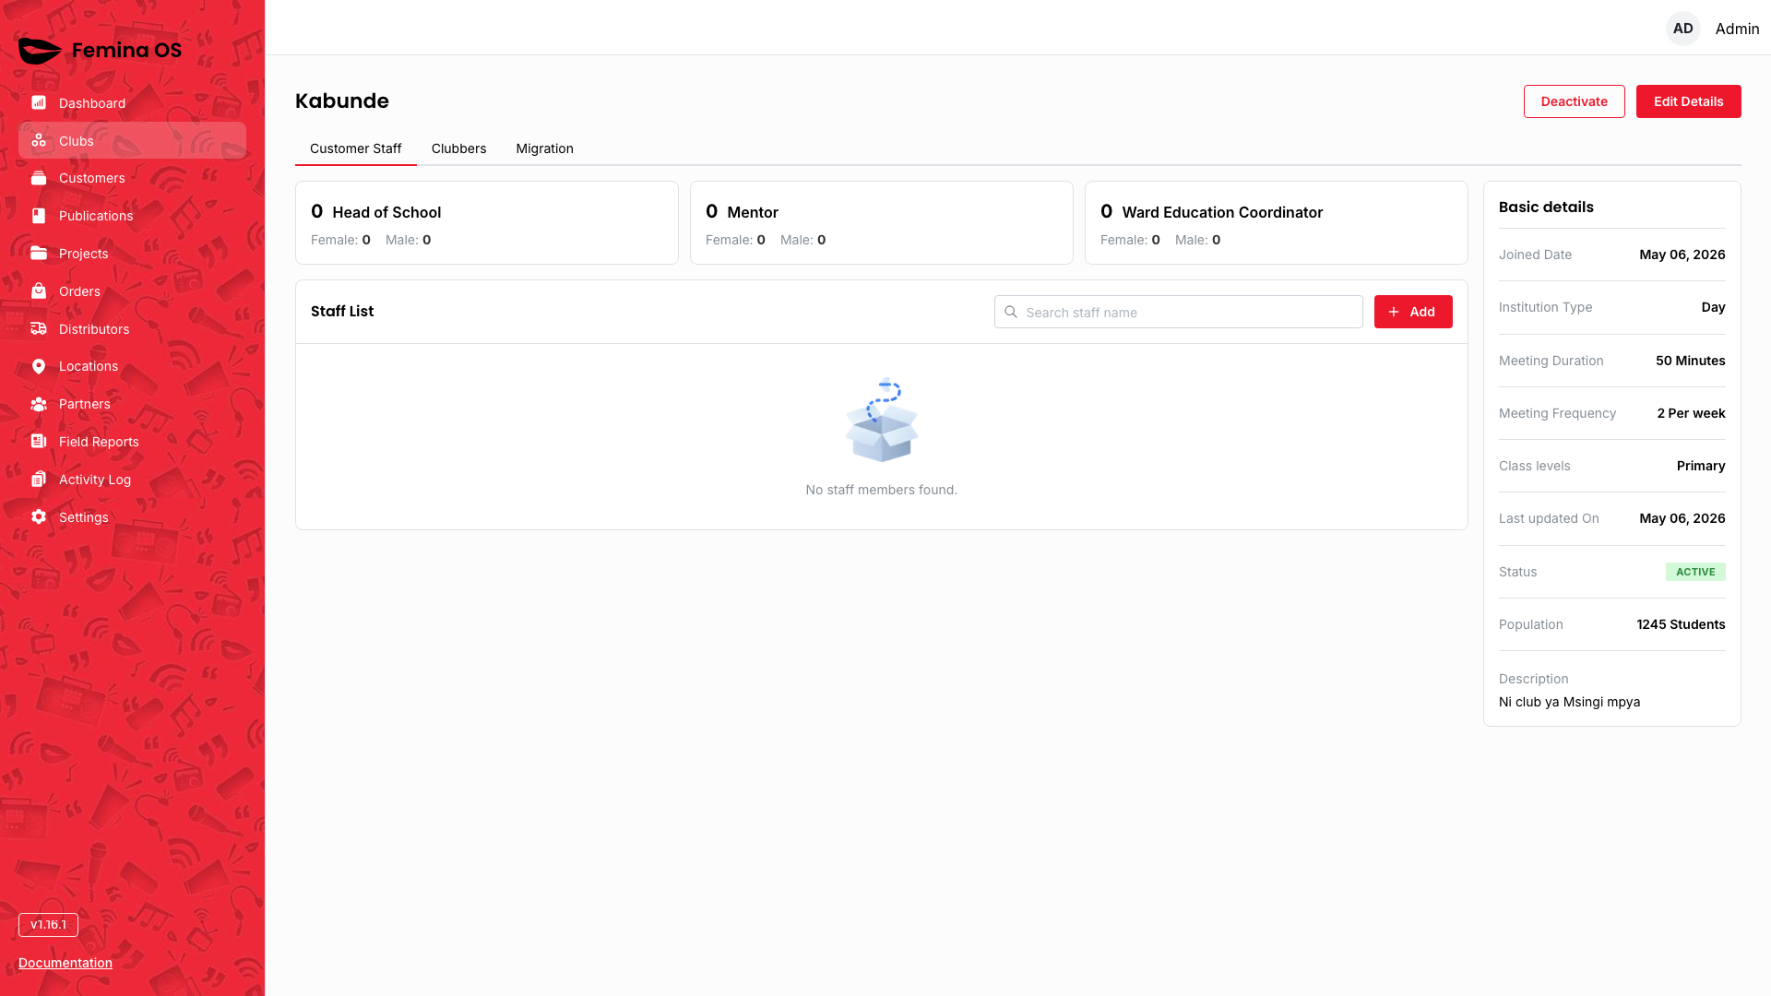The width and height of the screenshot is (1771, 996).
Task: Switch to the Migration tab
Action: (544, 148)
